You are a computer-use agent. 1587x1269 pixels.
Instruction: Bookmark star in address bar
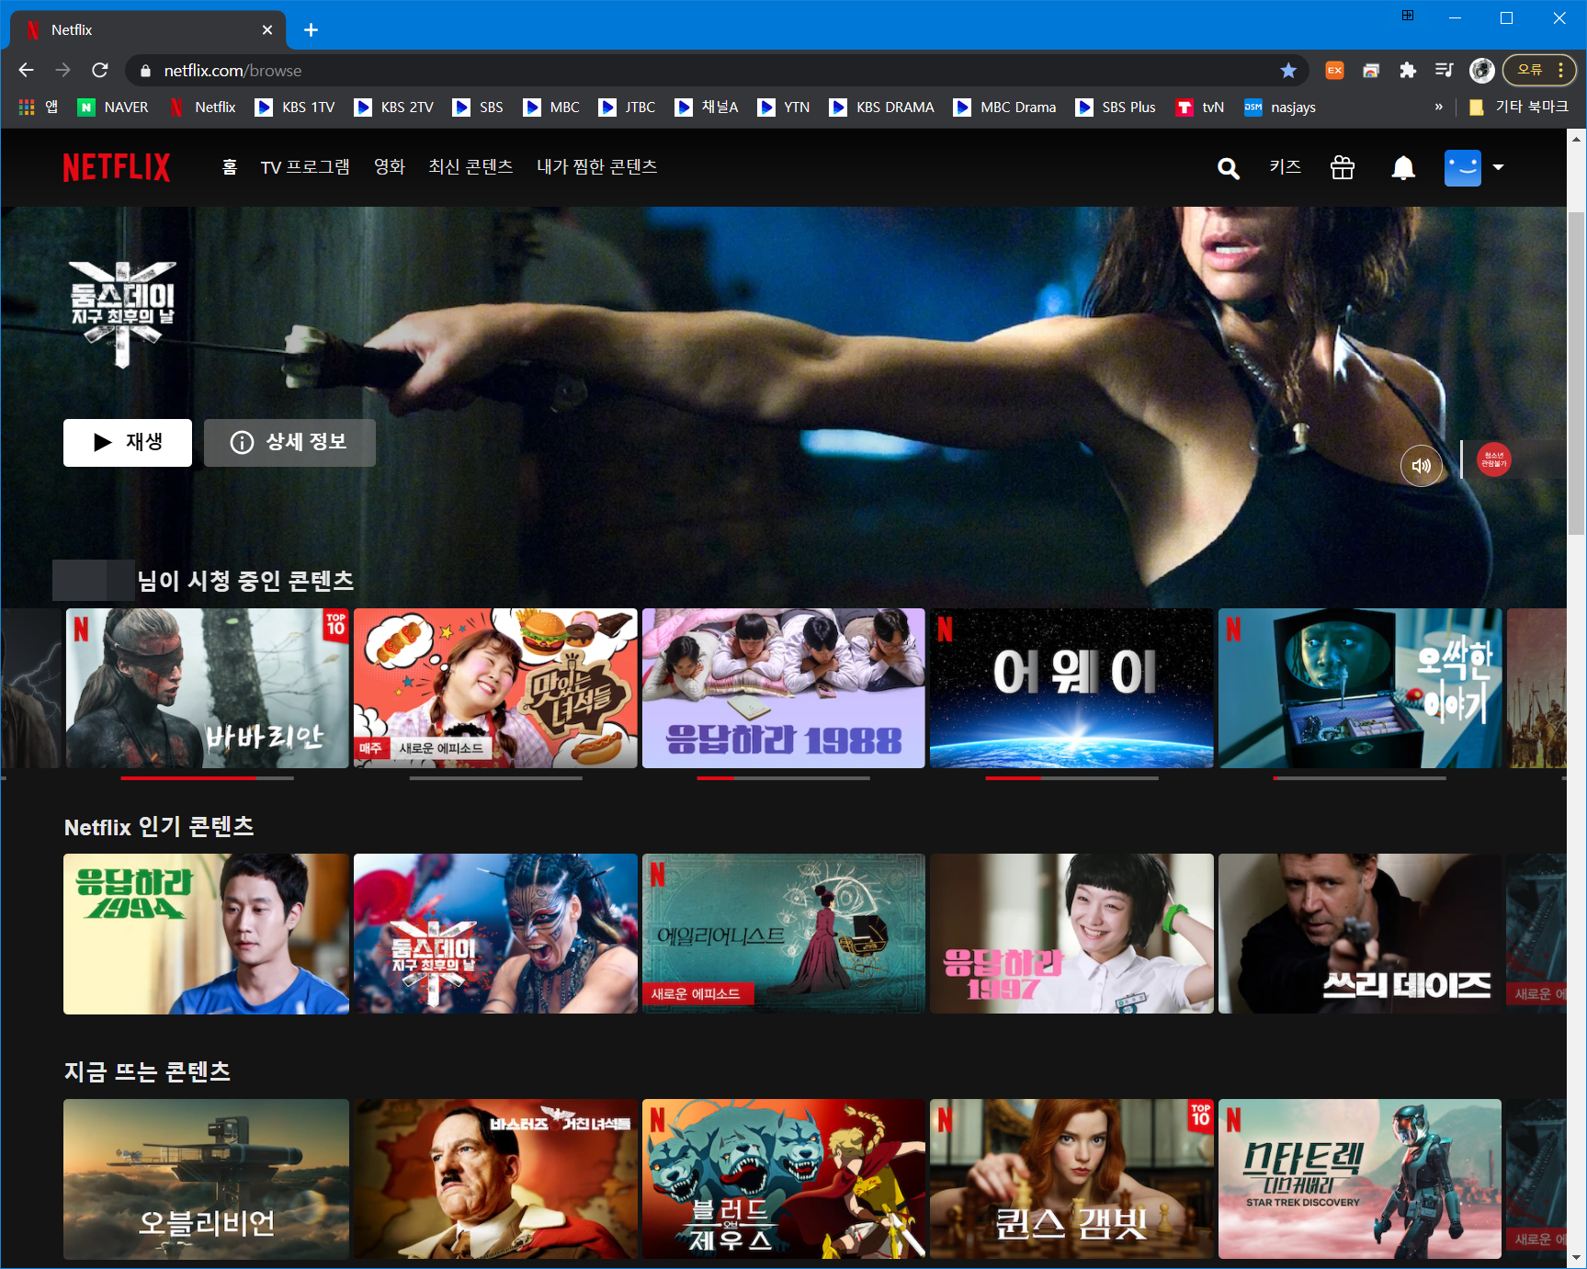pos(1288,70)
